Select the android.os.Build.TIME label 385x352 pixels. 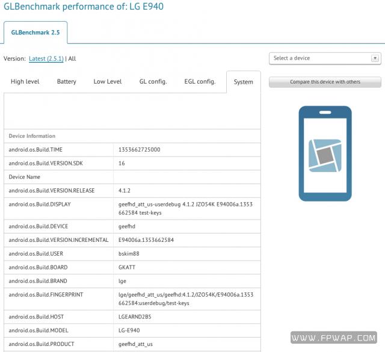click(35, 150)
